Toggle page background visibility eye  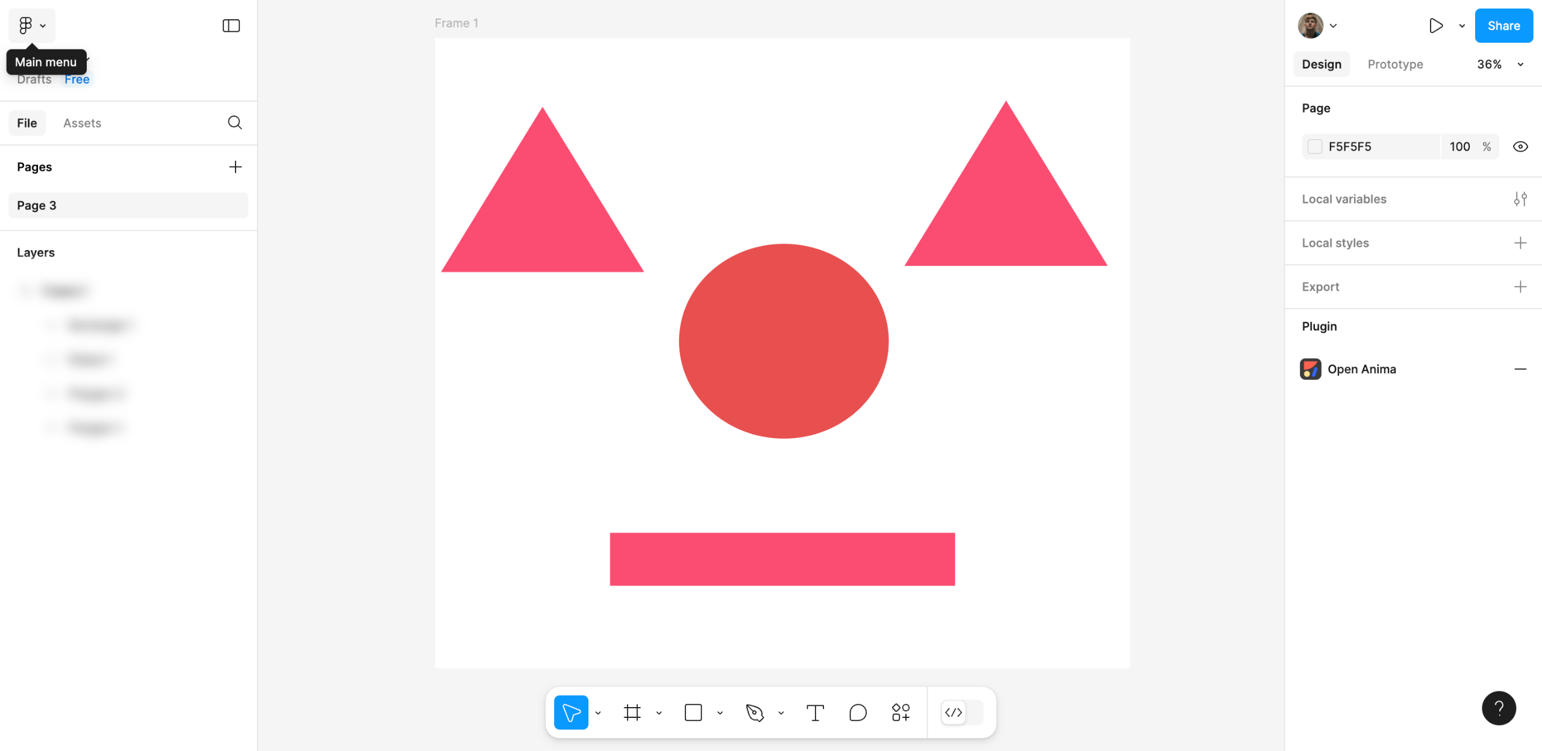coord(1520,147)
